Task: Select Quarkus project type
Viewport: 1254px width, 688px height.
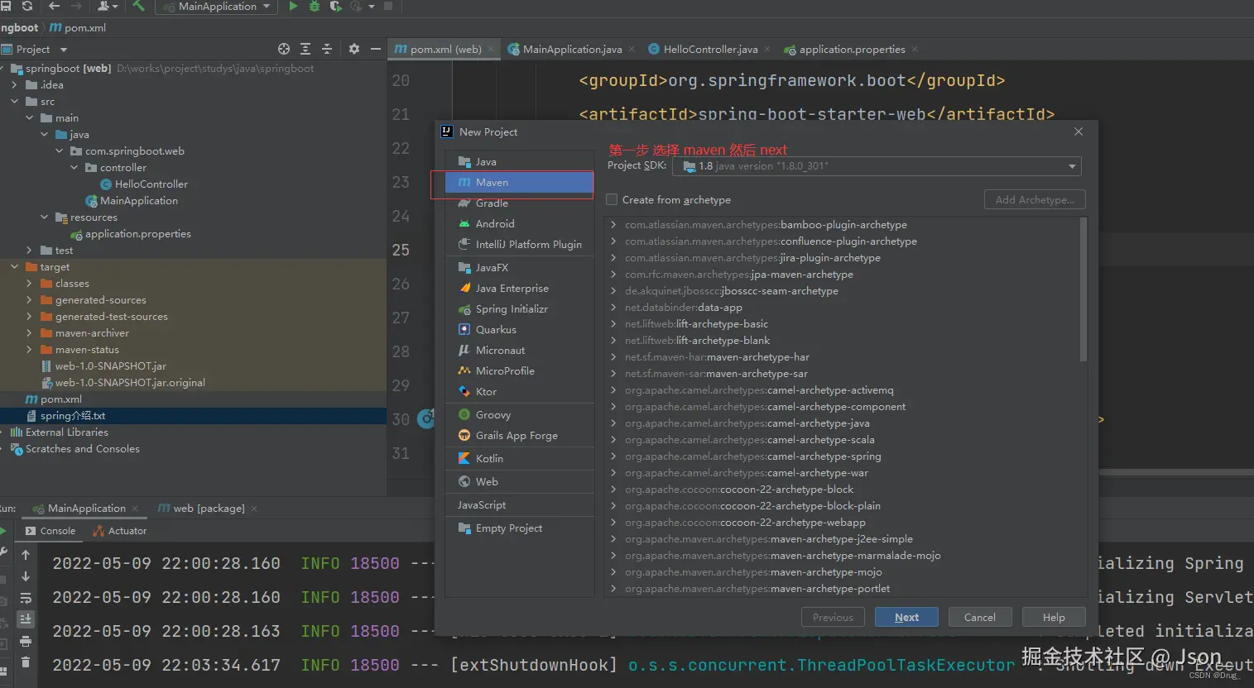Action: pos(520,329)
